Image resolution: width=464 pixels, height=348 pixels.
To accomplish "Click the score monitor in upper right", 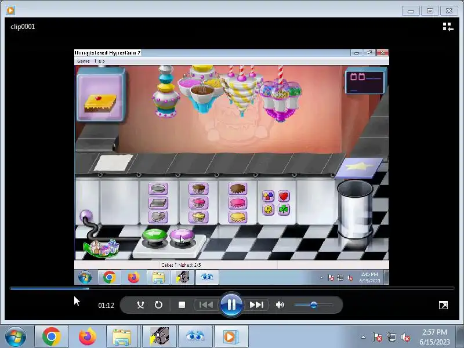I will pos(366,81).
